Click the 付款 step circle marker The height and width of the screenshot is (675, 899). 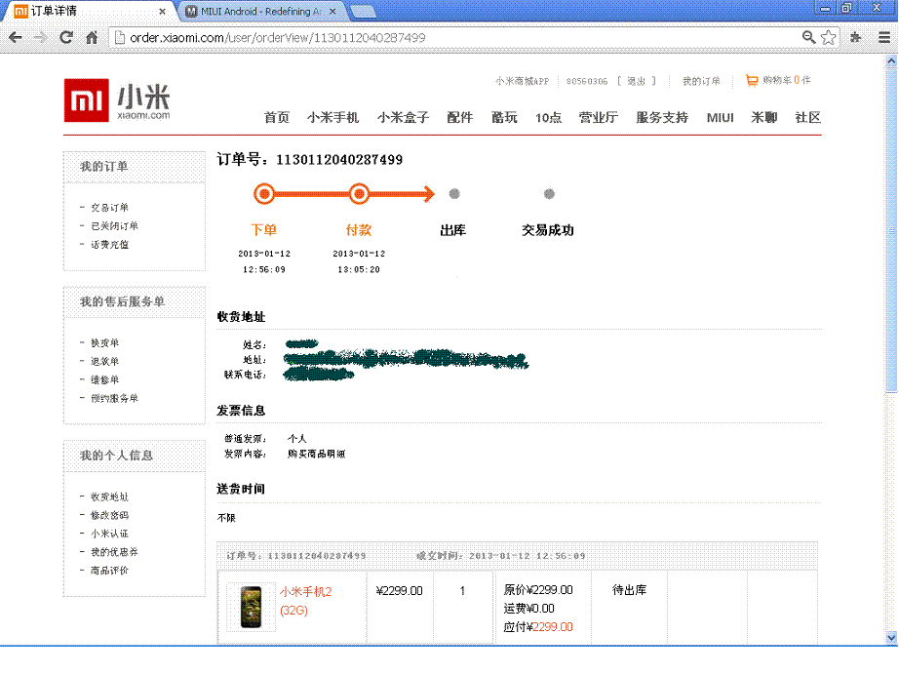[x=359, y=194]
